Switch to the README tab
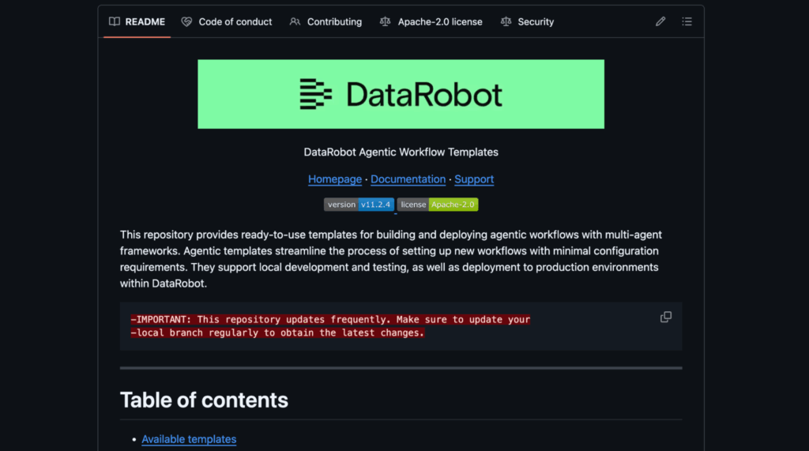 point(145,22)
